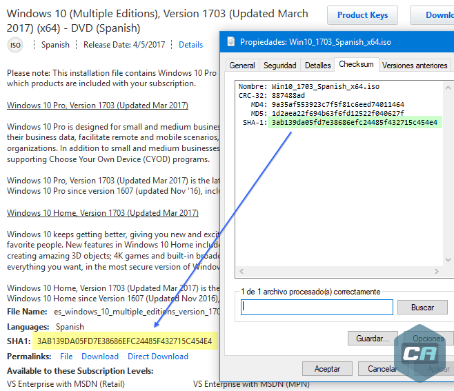
Task: Click the VS Enterprise with MSDN (Retail) entry
Action: (x=66, y=384)
